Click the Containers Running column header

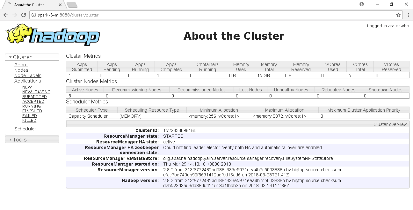click(207, 67)
